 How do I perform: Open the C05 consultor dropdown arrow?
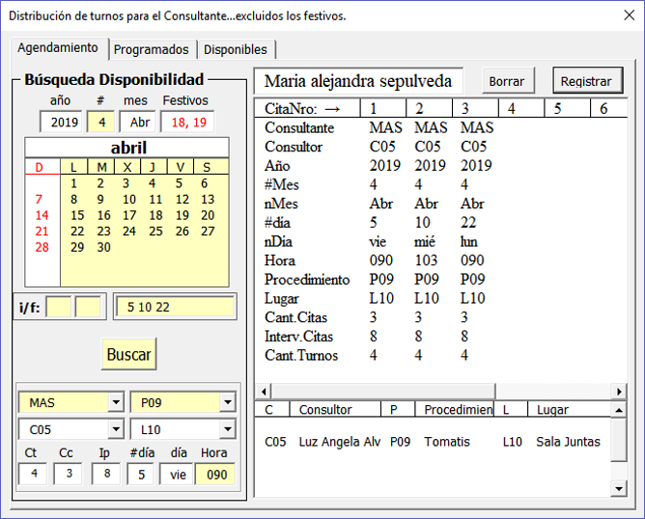coord(116,429)
